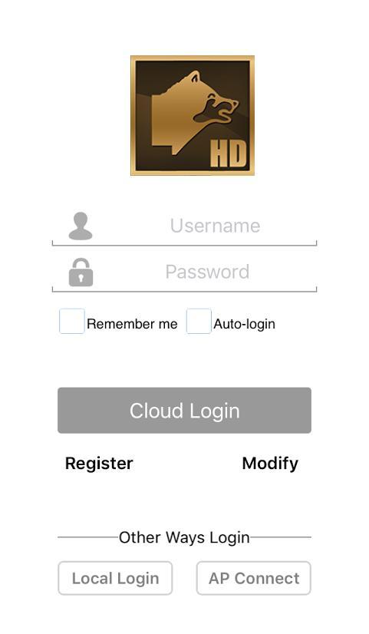
Task: Enable the Remember me checkbox
Action: tap(72, 321)
